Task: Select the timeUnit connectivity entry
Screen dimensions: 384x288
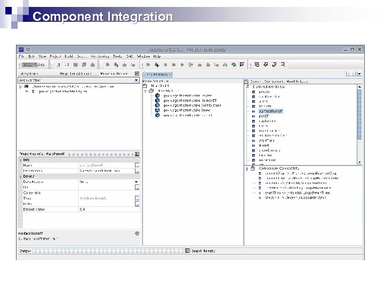Action: click(x=295, y=198)
